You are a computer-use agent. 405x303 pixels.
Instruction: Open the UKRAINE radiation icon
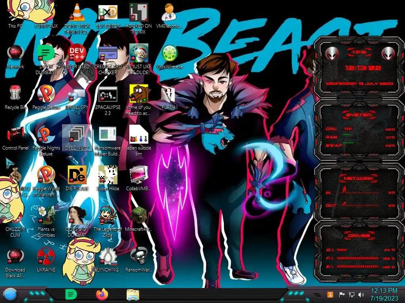(46, 260)
